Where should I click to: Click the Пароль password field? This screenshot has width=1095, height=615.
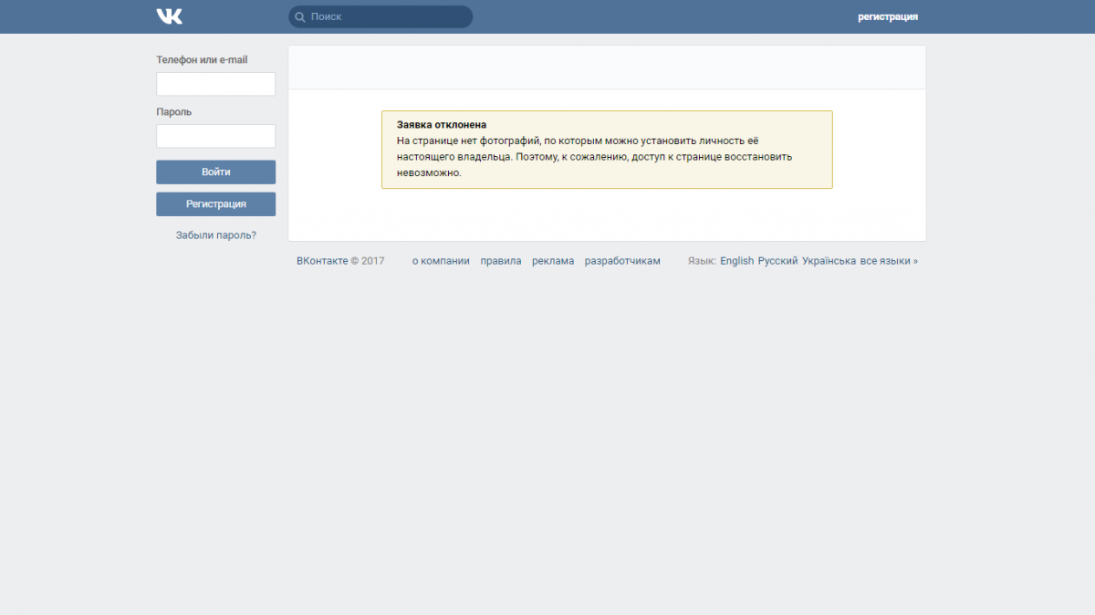click(215, 136)
